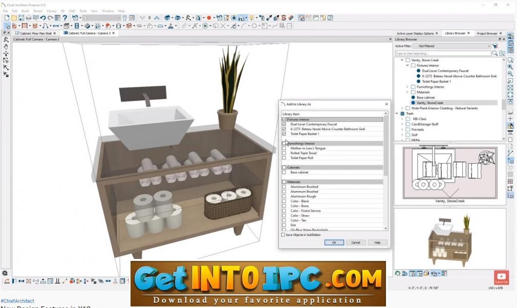Uncheck Dual Lever Contemporary Faucet checkbox
517x308 pixels.
(284, 125)
